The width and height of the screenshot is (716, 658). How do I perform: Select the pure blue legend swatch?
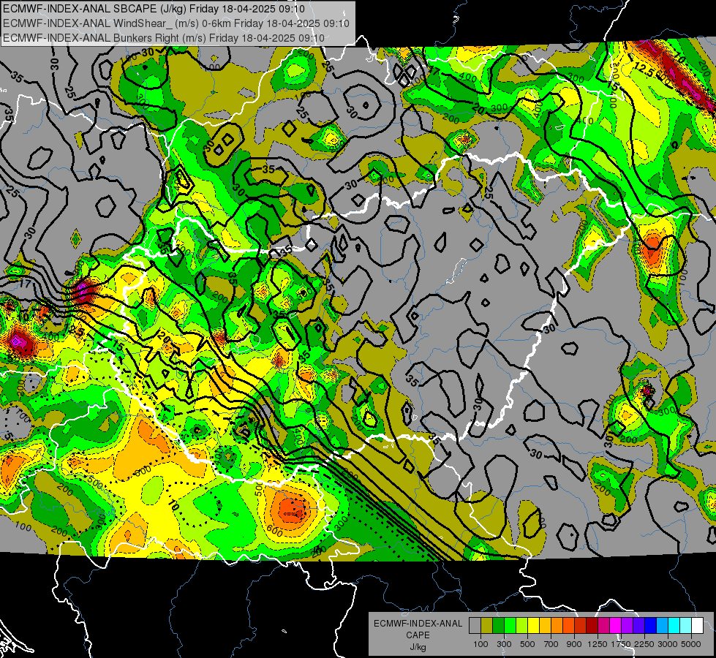[651, 626]
